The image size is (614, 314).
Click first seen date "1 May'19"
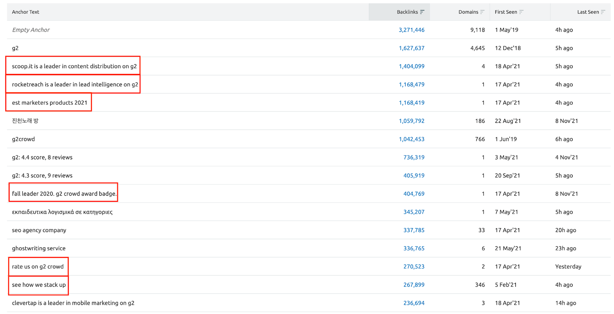pyautogui.click(x=507, y=30)
